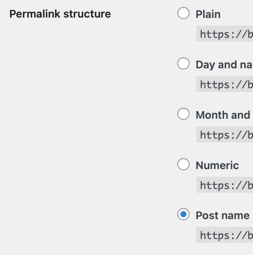This screenshot has height=255, width=253.
Task: Click the 'Day and na…' label text
Action: coord(224,65)
